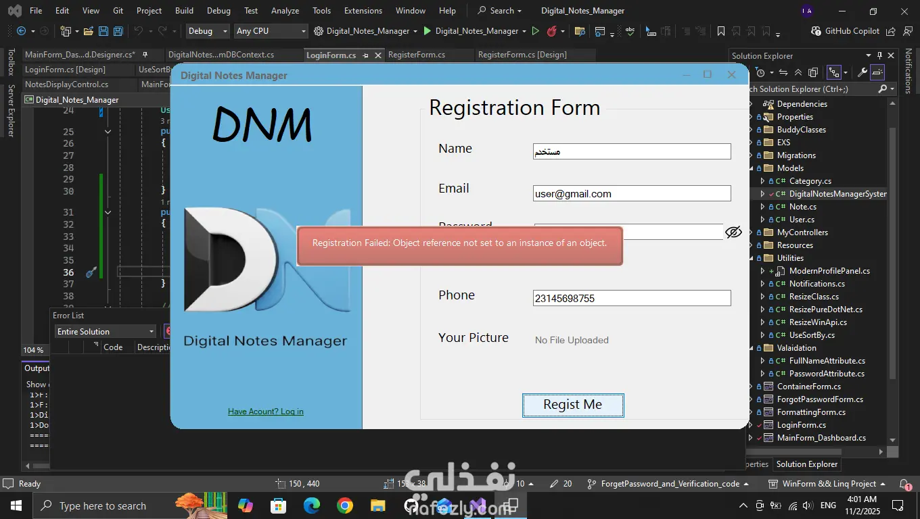Image resolution: width=920 pixels, height=519 pixels.
Task: Open the Analyze menu
Action: (x=285, y=11)
